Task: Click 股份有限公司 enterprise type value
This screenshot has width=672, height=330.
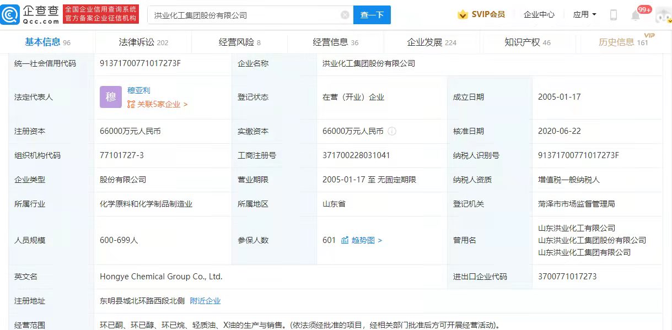Action: click(123, 180)
